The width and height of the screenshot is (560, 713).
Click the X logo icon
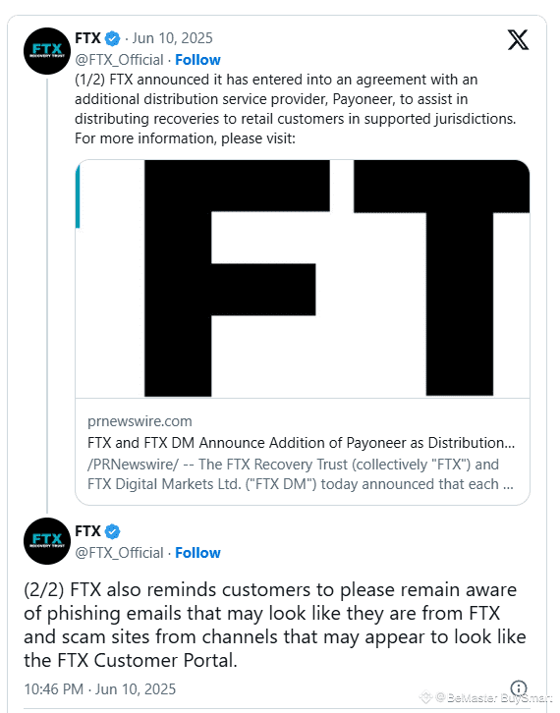click(518, 39)
